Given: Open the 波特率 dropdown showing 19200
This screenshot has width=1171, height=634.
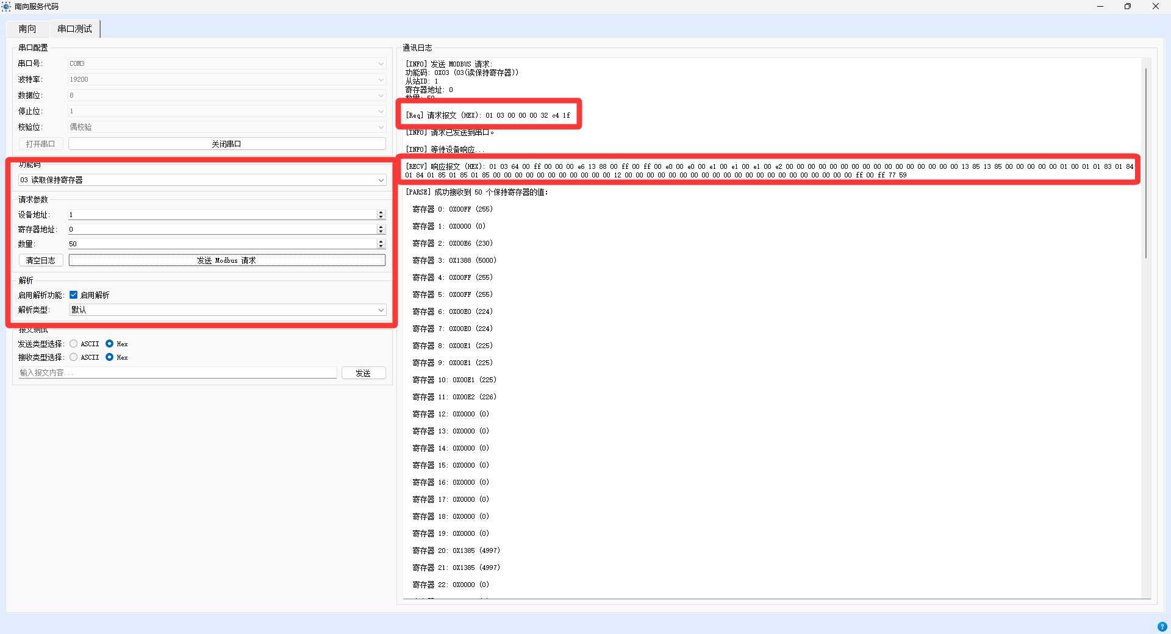Looking at the screenshot, I should coord(227,79).
